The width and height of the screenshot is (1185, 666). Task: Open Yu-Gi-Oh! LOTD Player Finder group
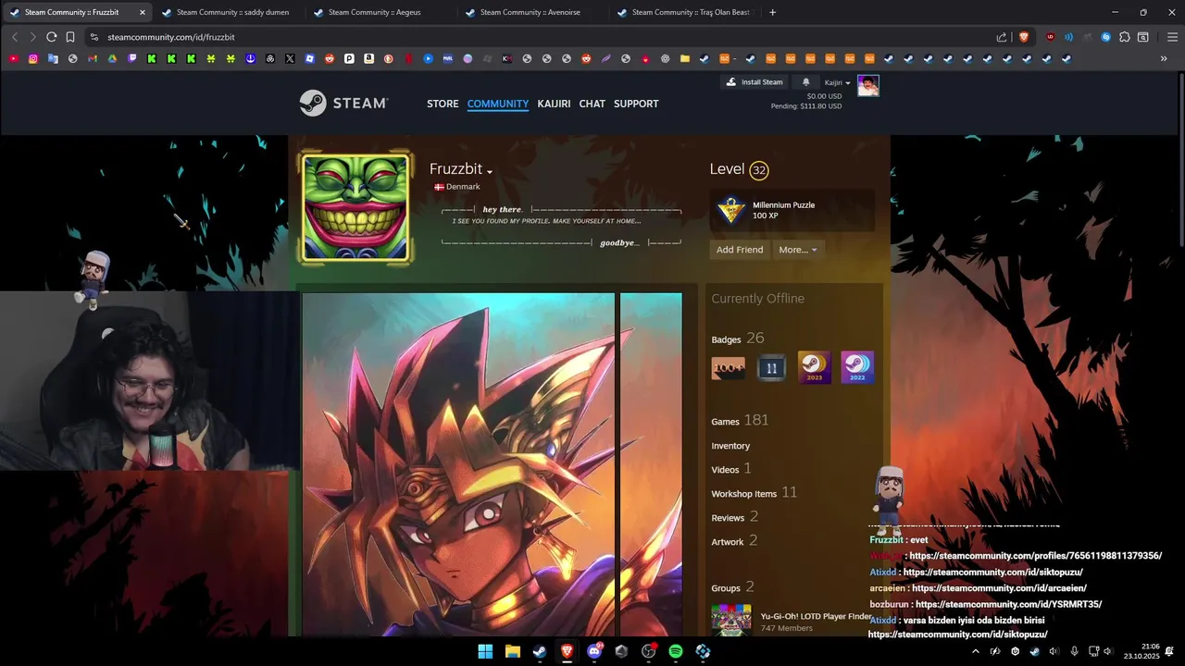tap(816, 616)
